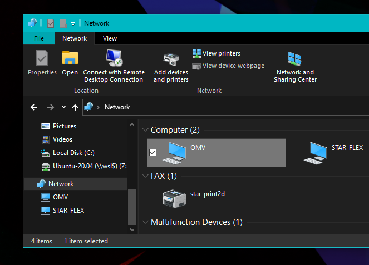Click the Network icon in the title bar
The height and width of the screenshot is (265, 369).
coord(32,23)
